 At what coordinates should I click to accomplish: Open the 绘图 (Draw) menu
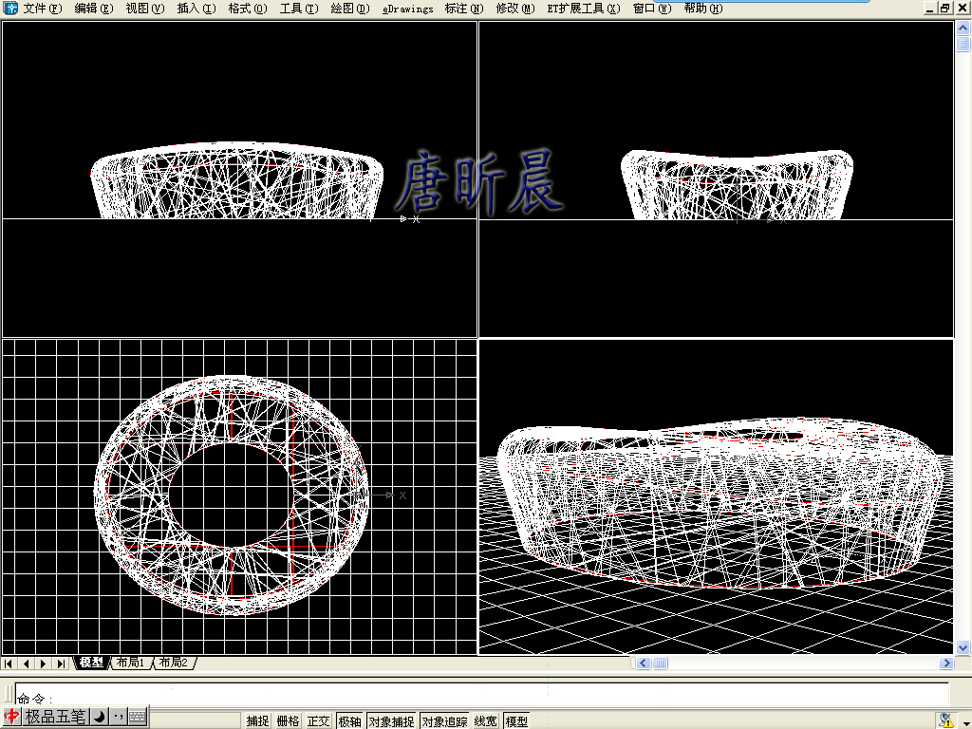(x=349, y=8)
